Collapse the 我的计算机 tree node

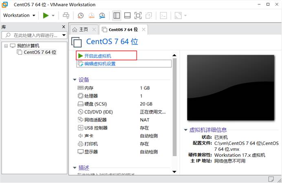[6, 46]
